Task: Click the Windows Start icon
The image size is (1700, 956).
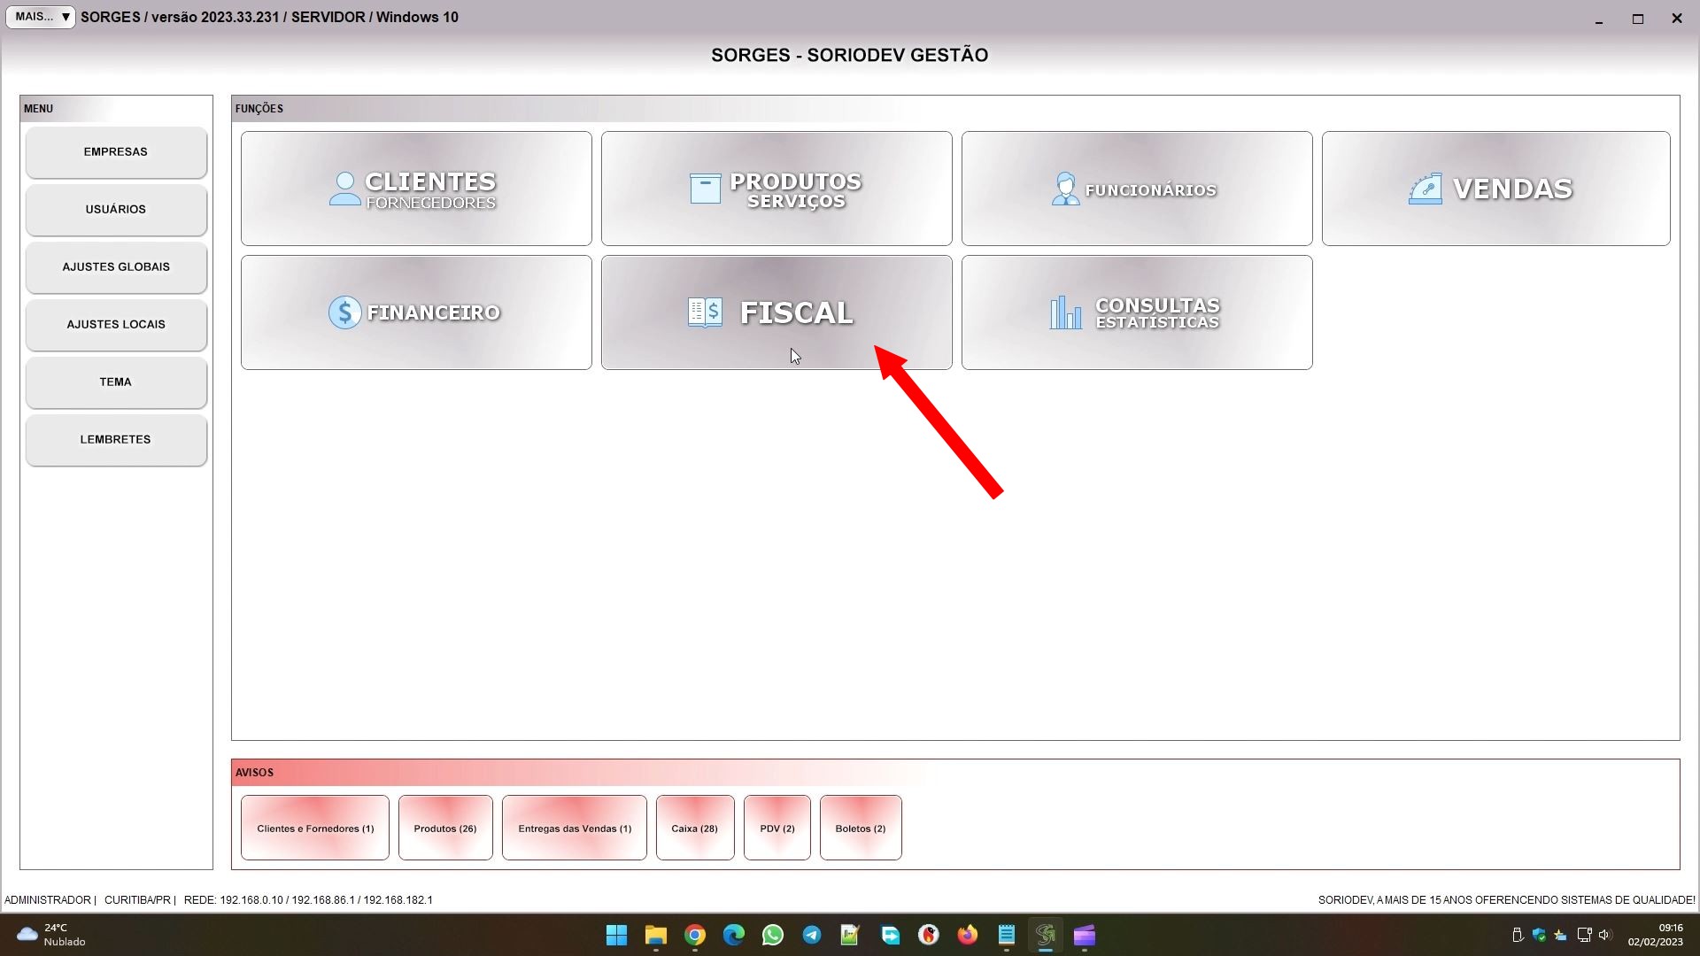Action: 617,936
